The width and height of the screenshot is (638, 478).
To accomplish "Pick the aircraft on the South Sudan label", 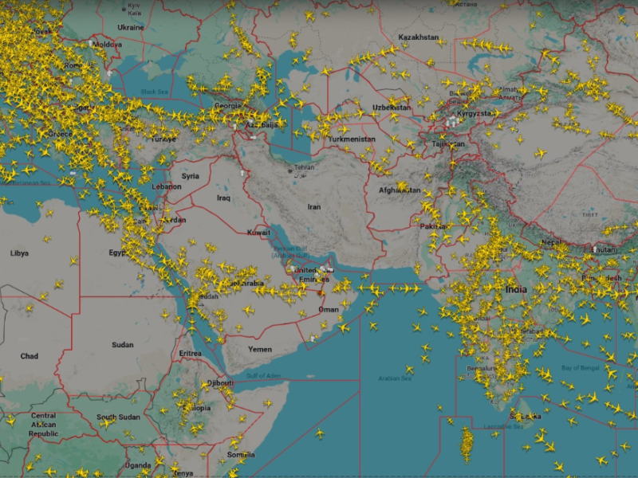I will (108, 422).
